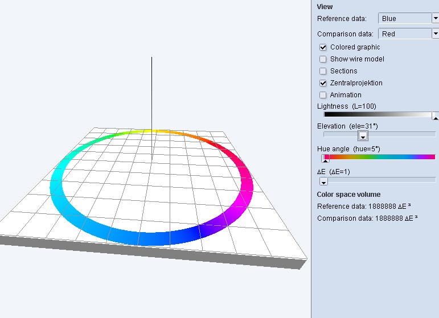This screenshot has height=318, width=439.
Task: Click the 'Reference data: 1888888 ΔE³' text
Action: [x=364, y=207]
